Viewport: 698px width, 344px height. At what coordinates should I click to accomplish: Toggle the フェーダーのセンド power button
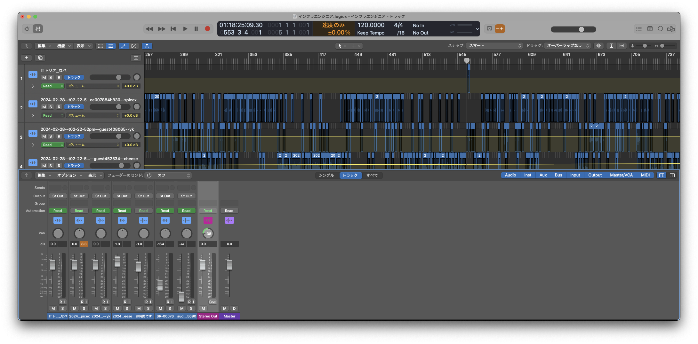click(x=149, y=175)
